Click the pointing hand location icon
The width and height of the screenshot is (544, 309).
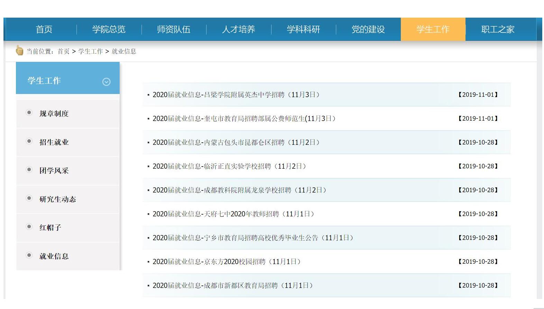19,50
